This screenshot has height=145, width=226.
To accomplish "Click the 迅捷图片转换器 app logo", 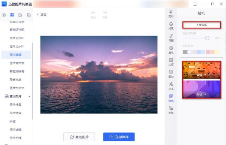I will click(x=4, y=4).
